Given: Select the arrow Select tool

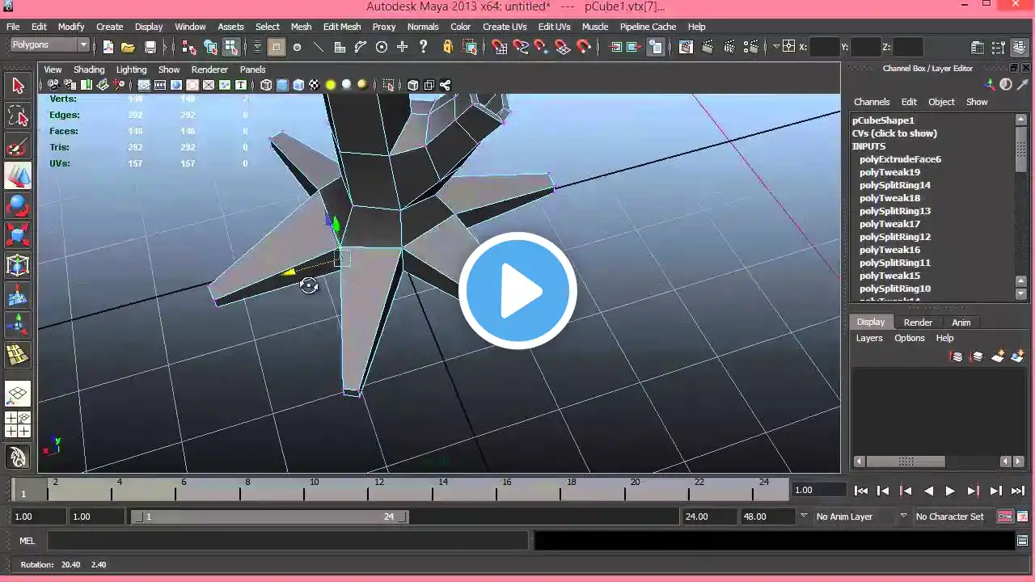Looking at the screenshot, I should point(18,86).
